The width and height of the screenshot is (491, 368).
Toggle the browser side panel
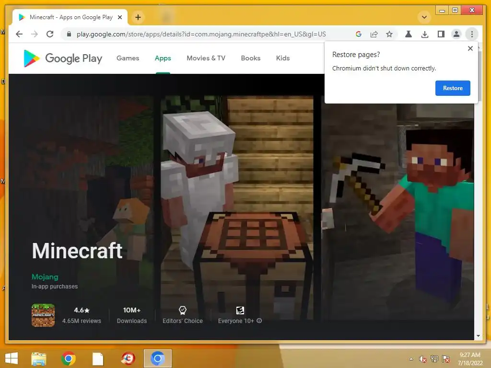[441, 34]
